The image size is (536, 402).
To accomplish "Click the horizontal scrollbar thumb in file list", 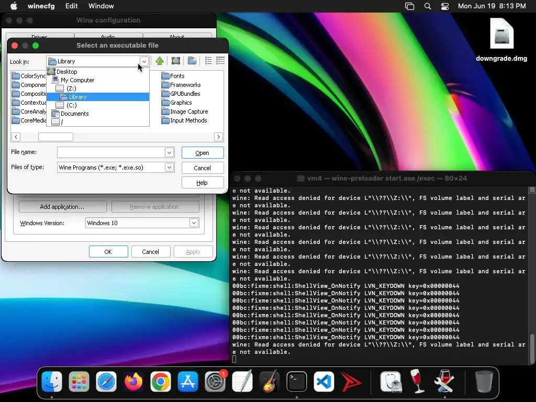I will pyautogui.click(x=55, y=137).
